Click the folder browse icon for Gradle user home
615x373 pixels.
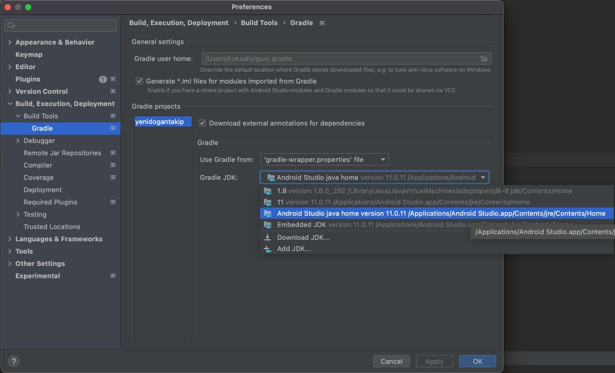tap(484, 58)
